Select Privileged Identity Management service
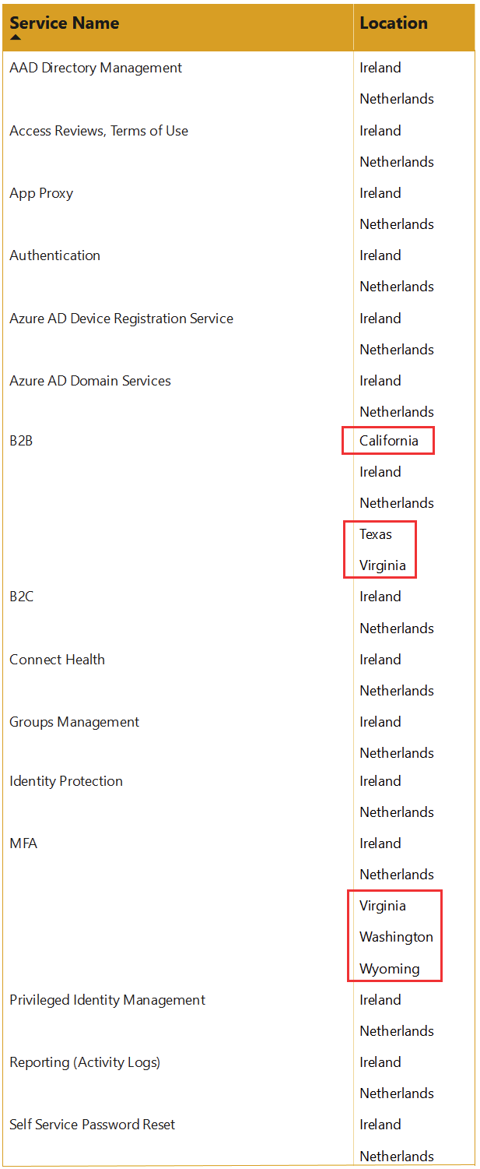The image size is (480, 1169). pos(107,1000)
